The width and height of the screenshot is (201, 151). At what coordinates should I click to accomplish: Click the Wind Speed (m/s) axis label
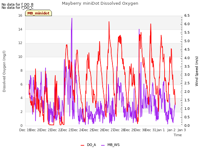(197, 71)
